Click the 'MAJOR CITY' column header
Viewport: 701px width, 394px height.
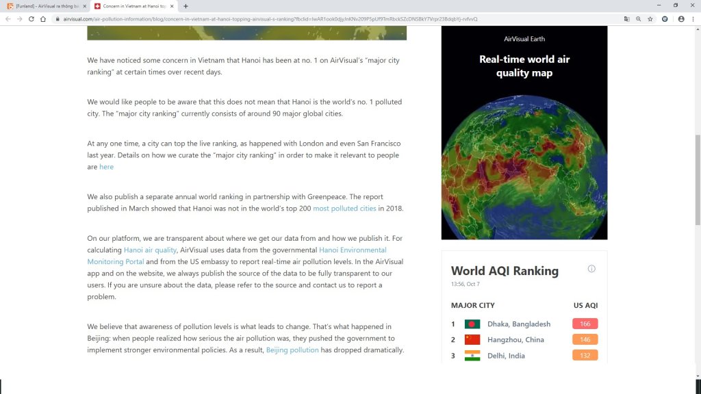point(472,306)
